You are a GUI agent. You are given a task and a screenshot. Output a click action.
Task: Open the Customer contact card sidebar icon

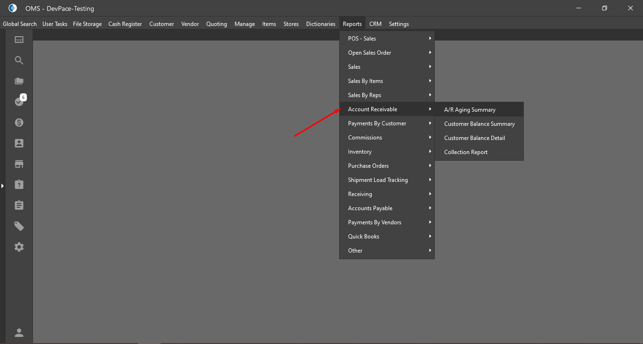19,143
